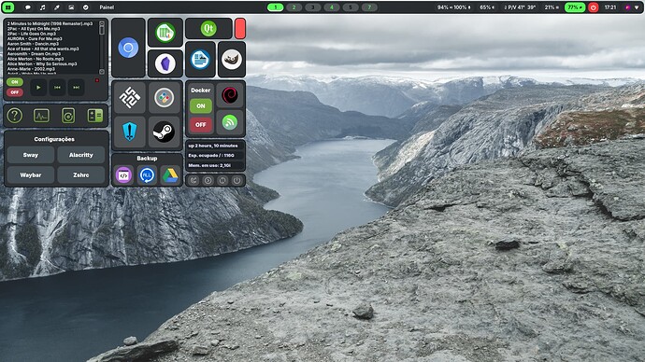The height and width of the screenshot is (362, 645).
Task: Open the question mark help icon
Action: pyautogui.click(x=15, y=116)
